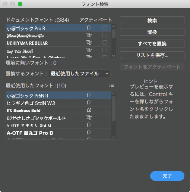Screen dimensions: 190x192
Task: Click OpenType icon for ヒラギノ角ゴ StdN W3
Action: coord(89,102)
